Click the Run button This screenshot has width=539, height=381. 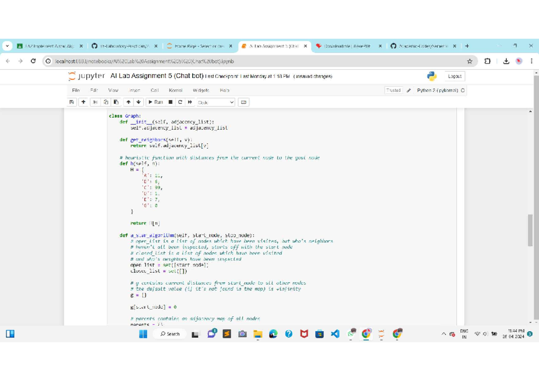coord(155,102)
